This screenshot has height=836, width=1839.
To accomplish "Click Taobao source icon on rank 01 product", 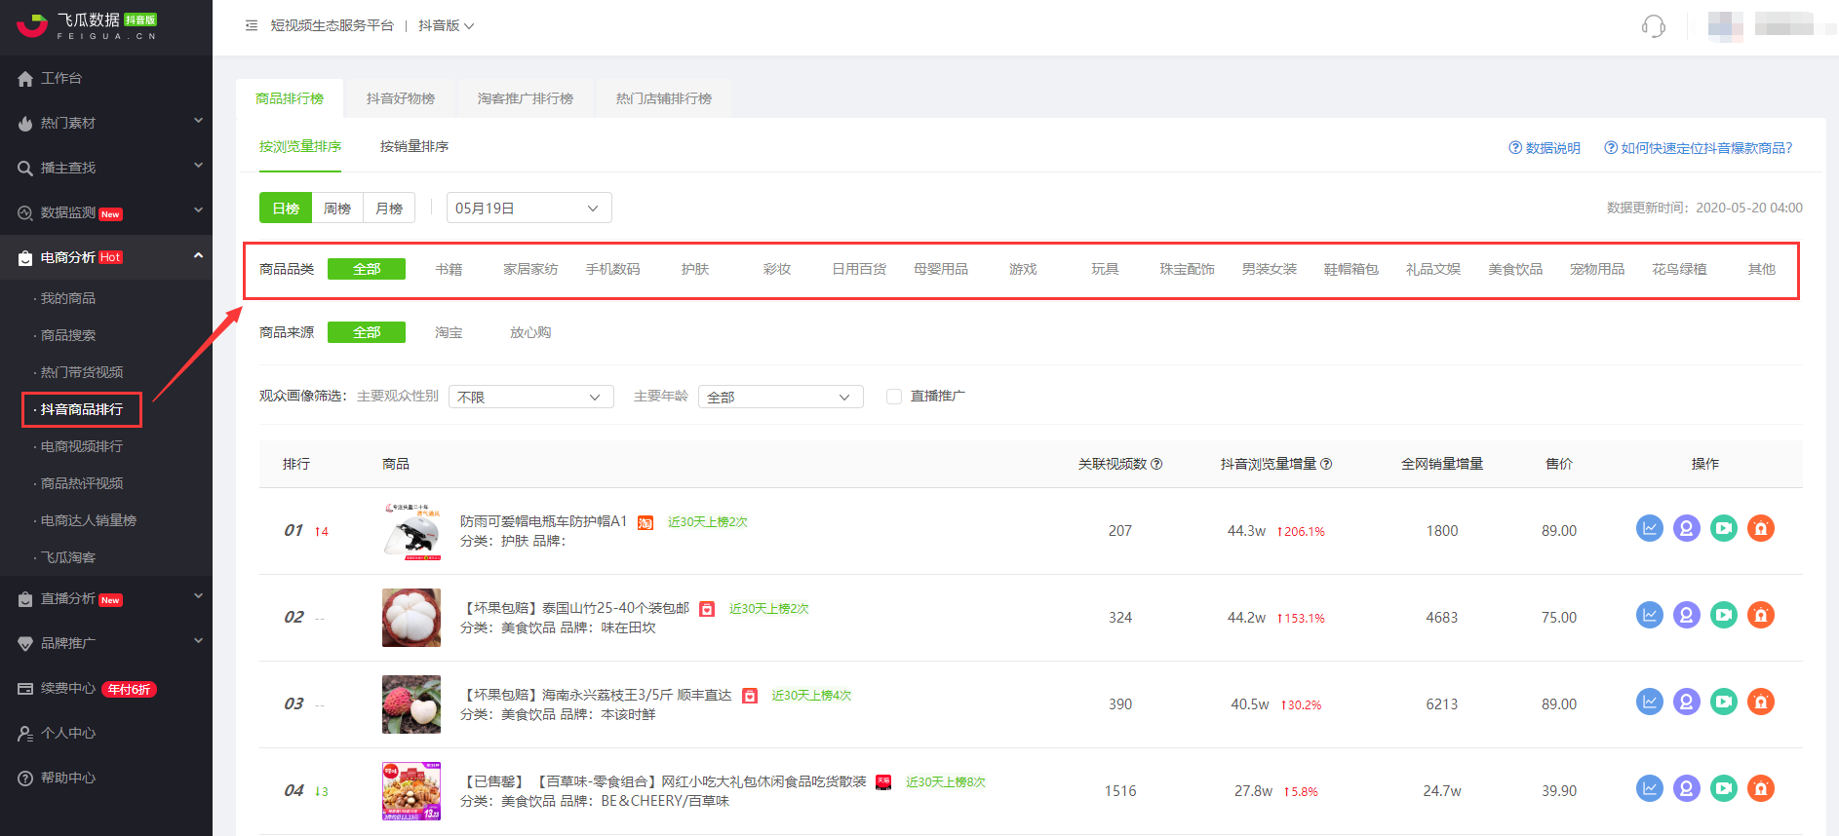I will (x=646, y=523).
